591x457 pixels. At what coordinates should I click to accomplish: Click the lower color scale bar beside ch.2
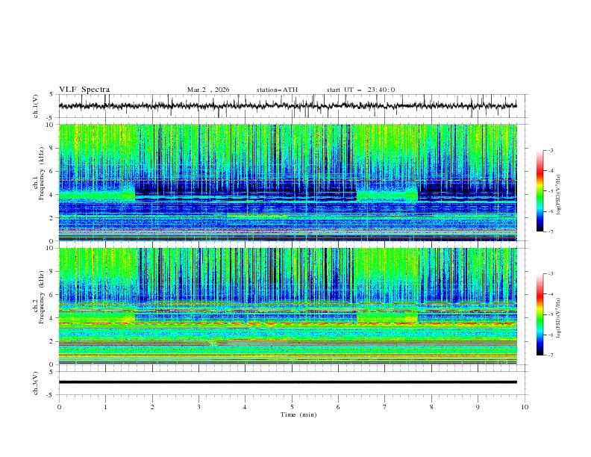click(x=540, y=314)
